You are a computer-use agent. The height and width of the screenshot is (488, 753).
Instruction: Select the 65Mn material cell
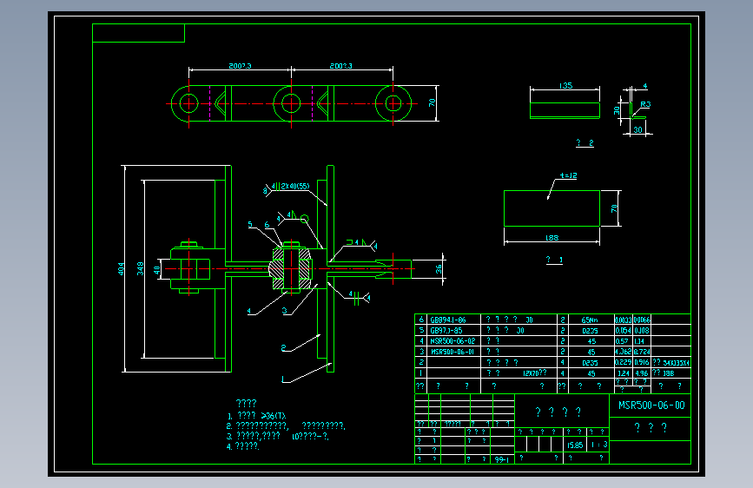pyautogui.click(x=590, y=320)
